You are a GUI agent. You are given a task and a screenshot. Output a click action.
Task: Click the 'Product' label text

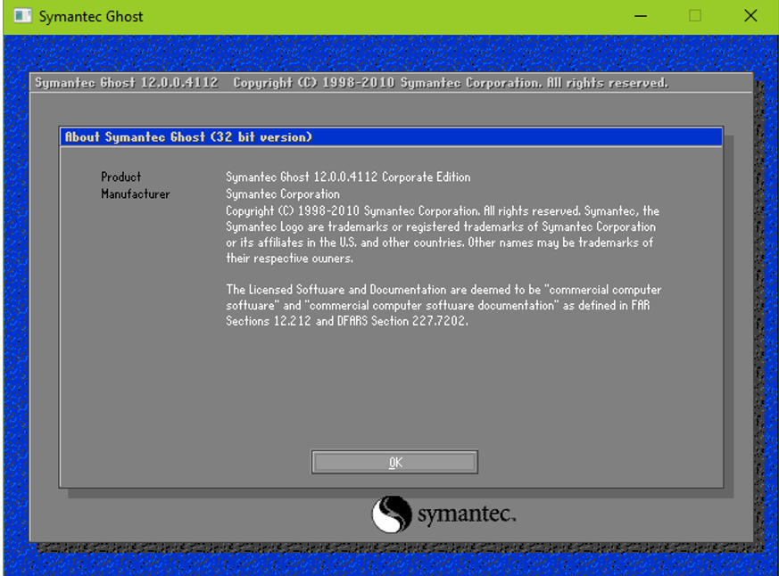(120, 177)
